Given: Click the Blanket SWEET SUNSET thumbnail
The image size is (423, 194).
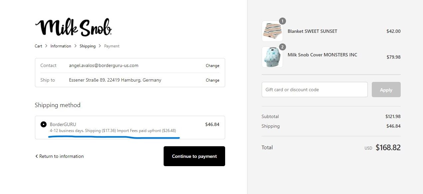Looking at the screenshot, I should point(272,32).
